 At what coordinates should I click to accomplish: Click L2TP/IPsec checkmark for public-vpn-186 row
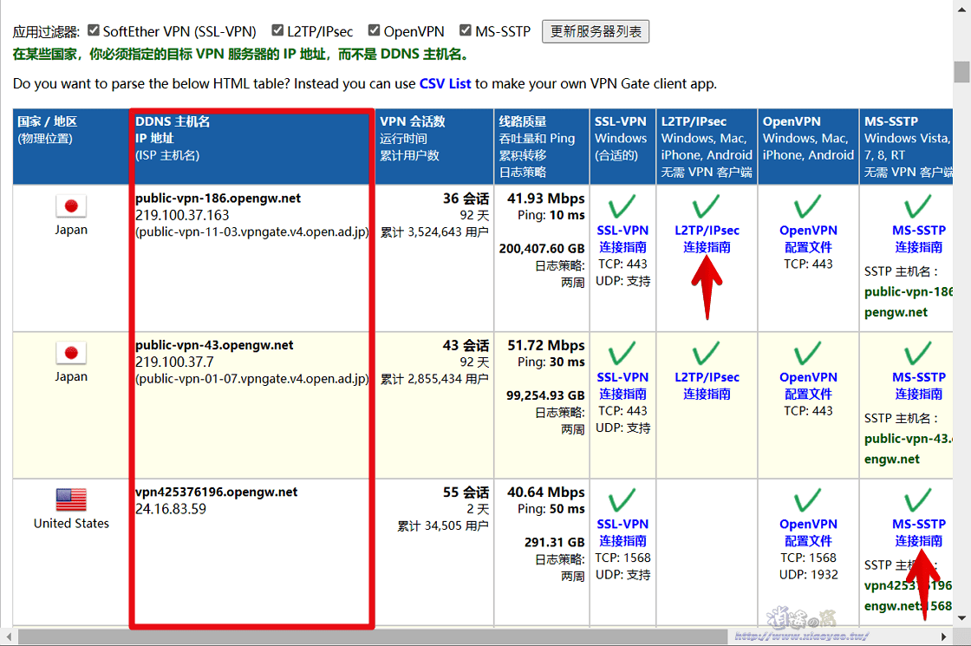point(706,207)
